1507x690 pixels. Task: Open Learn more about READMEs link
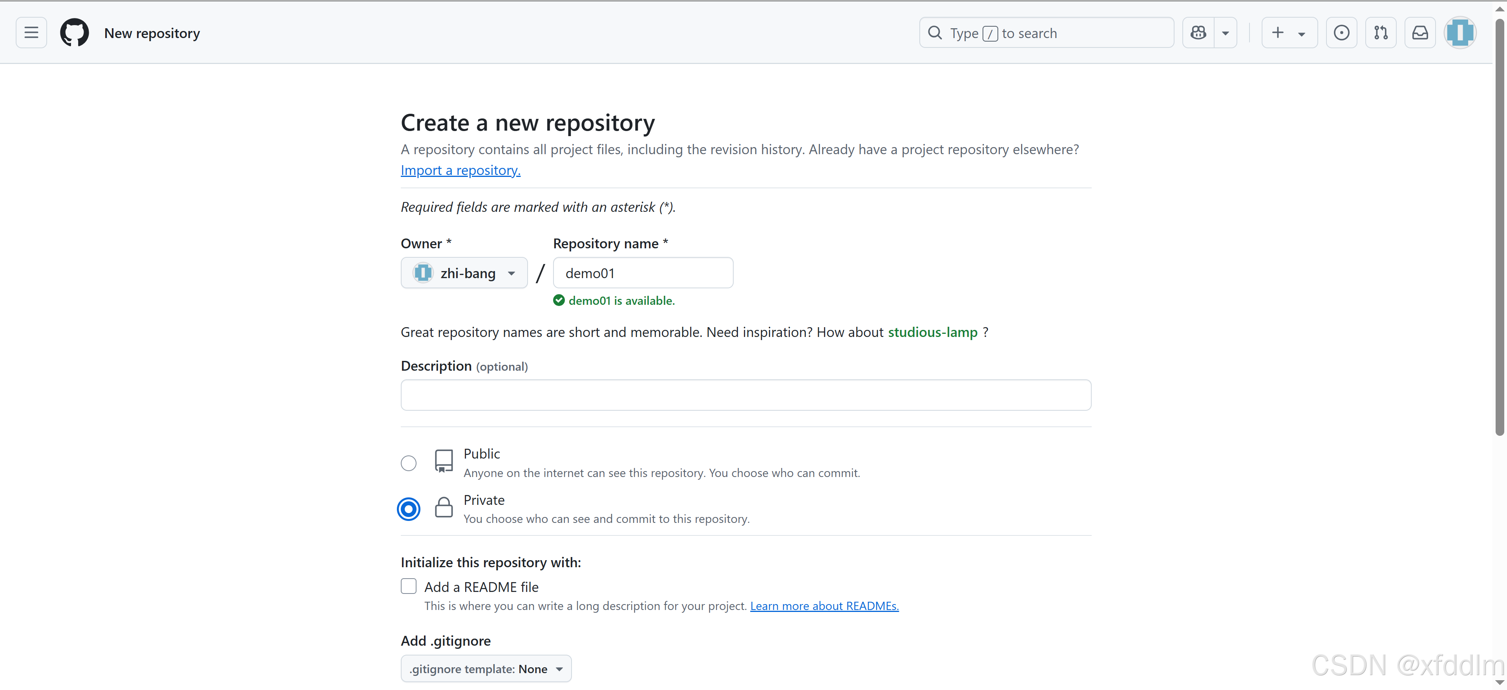click(824, 606)
